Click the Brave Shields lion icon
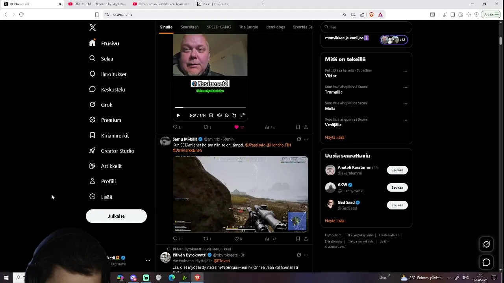The height and width of the screenshot is (283, 504). (x=371, y=15)
